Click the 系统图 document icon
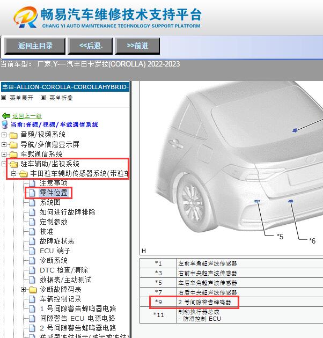This screenshot has width=323, height=338. click(32, 203)
